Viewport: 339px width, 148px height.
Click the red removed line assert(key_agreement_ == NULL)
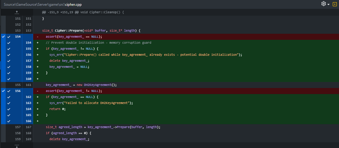[x=74, y=37]
